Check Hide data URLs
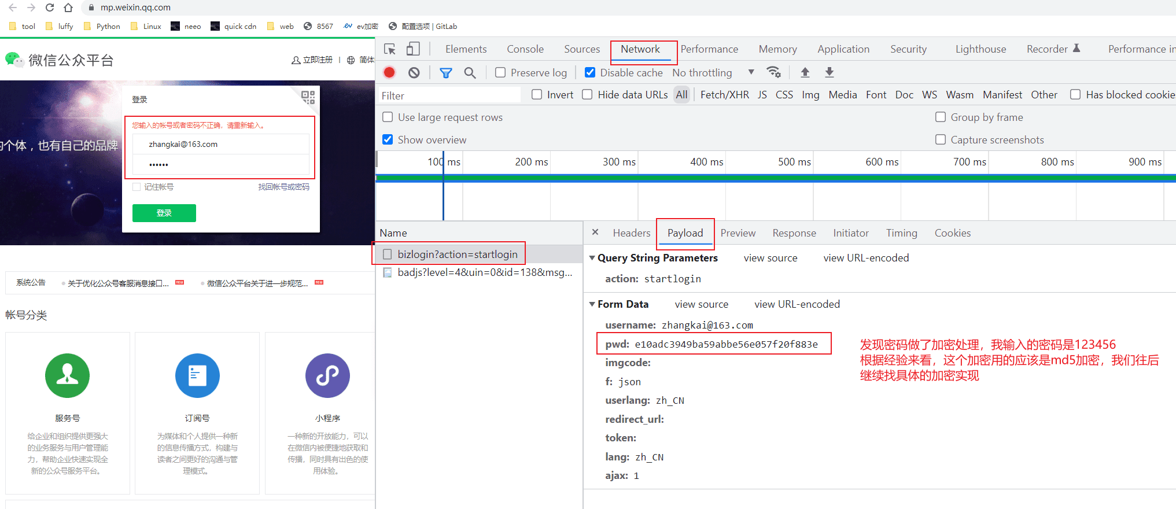The width and height of the screenshot is (1176, 509). pyautogui.click(x=587, y=94)
